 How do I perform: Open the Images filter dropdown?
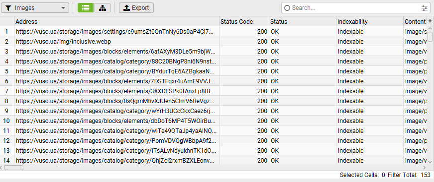point(35,8)
